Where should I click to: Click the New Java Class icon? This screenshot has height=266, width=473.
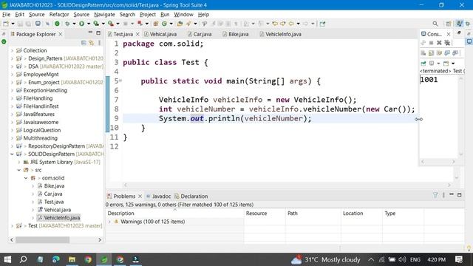click(164, 24)
